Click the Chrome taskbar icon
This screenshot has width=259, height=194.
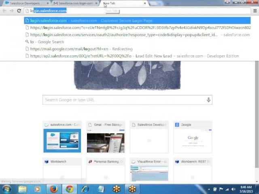click(70, 189)
